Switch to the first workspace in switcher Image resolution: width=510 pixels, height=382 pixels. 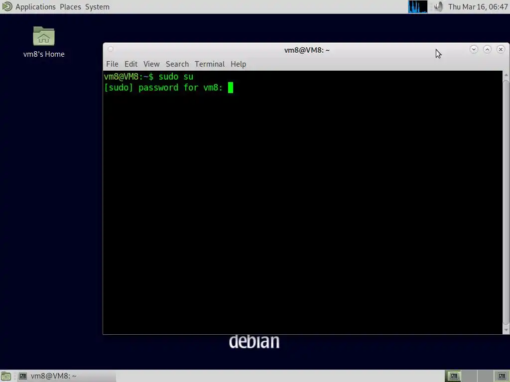453,376
